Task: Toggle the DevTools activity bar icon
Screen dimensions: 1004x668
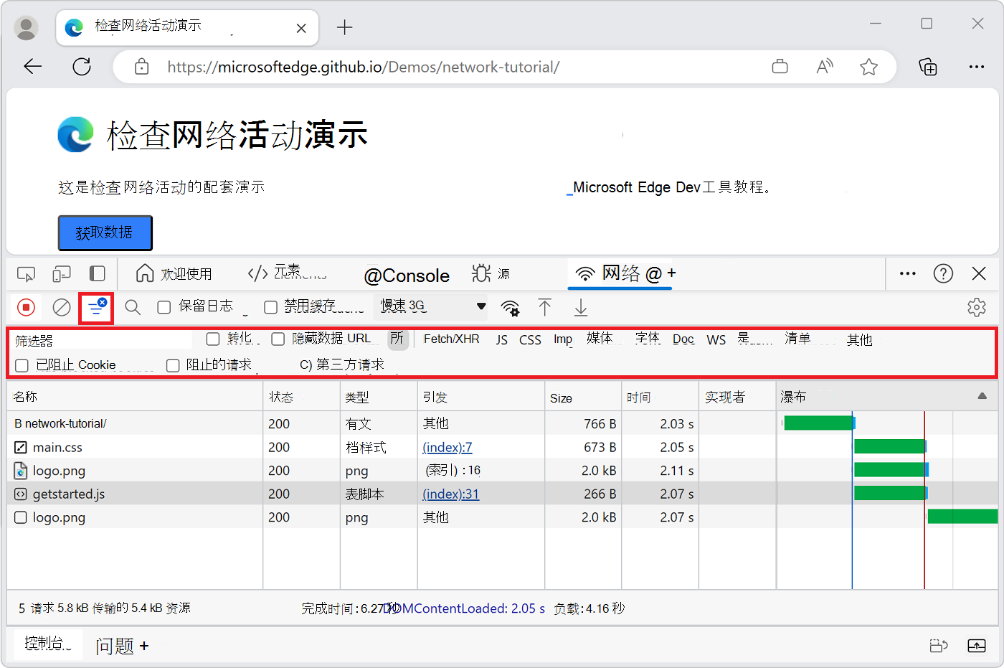Action: [97, 273]
